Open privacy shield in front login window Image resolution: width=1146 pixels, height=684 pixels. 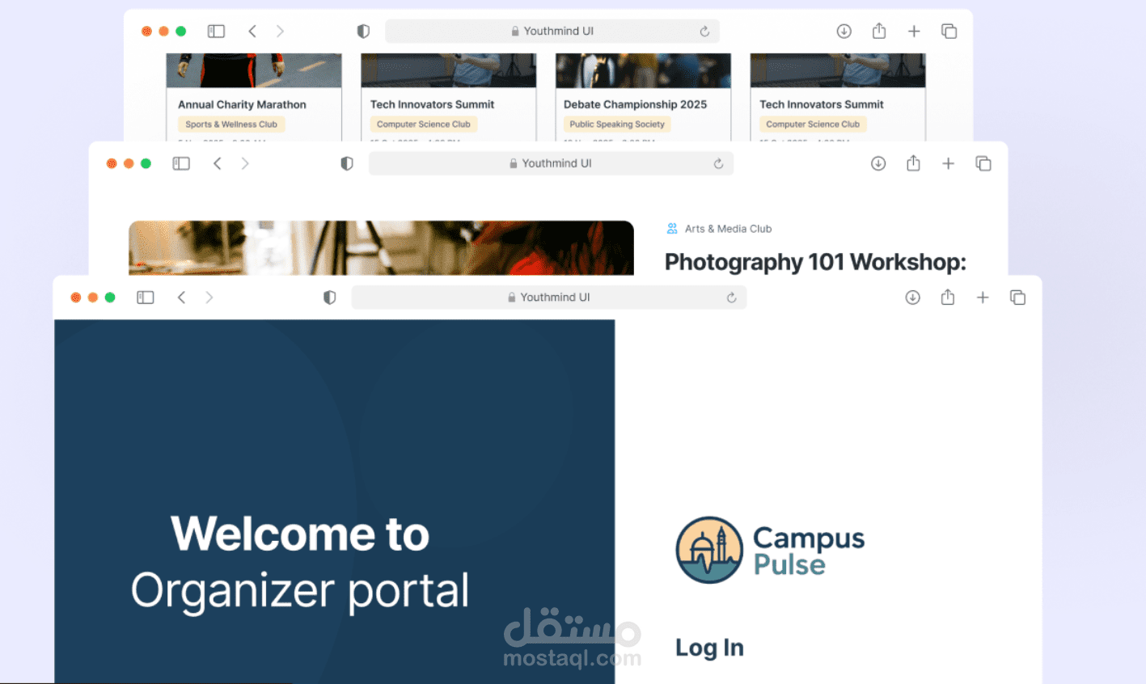329,298
